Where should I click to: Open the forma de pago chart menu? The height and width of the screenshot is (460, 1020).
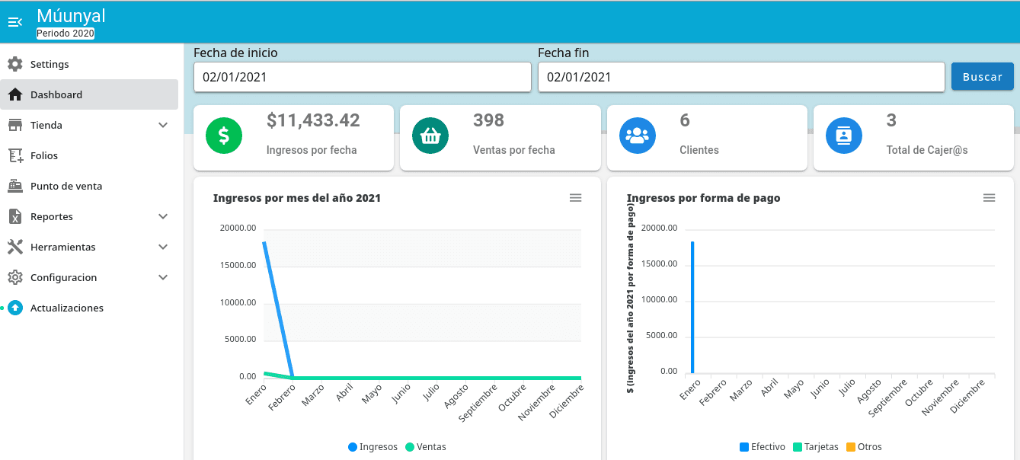(x=990, y=198)
